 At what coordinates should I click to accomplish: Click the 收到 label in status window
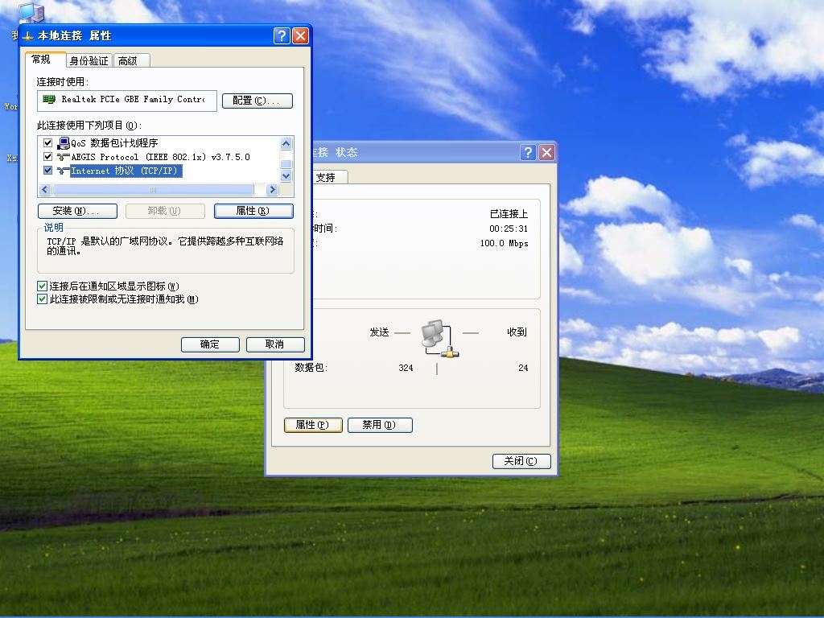point(517,332)
